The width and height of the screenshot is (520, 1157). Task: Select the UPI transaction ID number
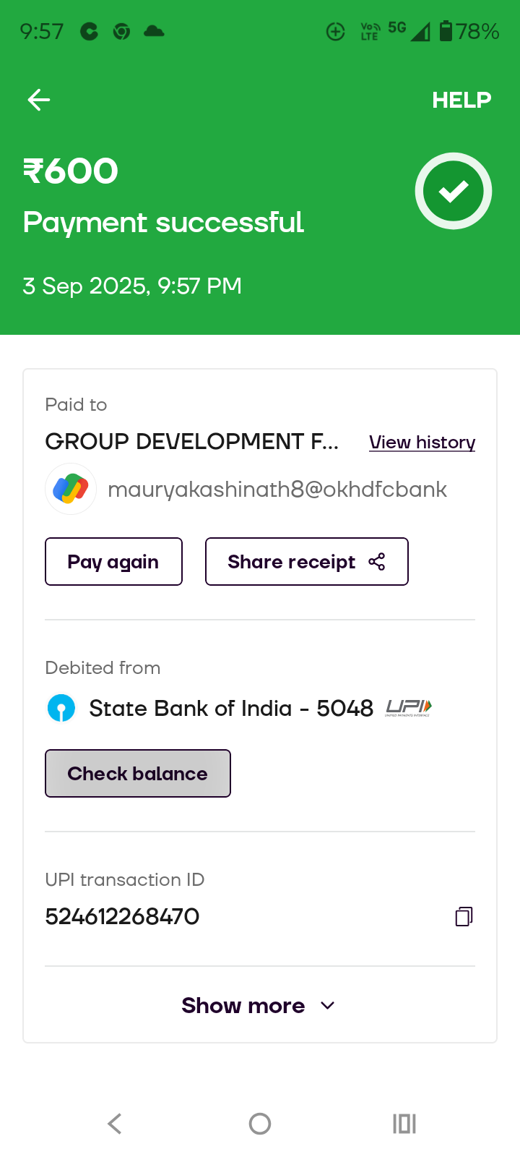122,916
